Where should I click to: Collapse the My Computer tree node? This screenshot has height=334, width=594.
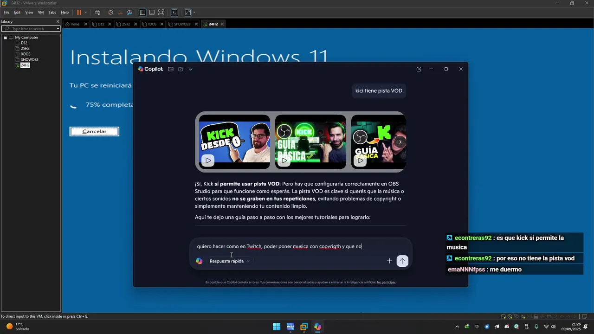point(5,38)
